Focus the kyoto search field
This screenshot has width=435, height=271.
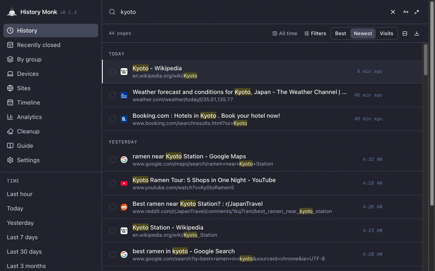252,12
